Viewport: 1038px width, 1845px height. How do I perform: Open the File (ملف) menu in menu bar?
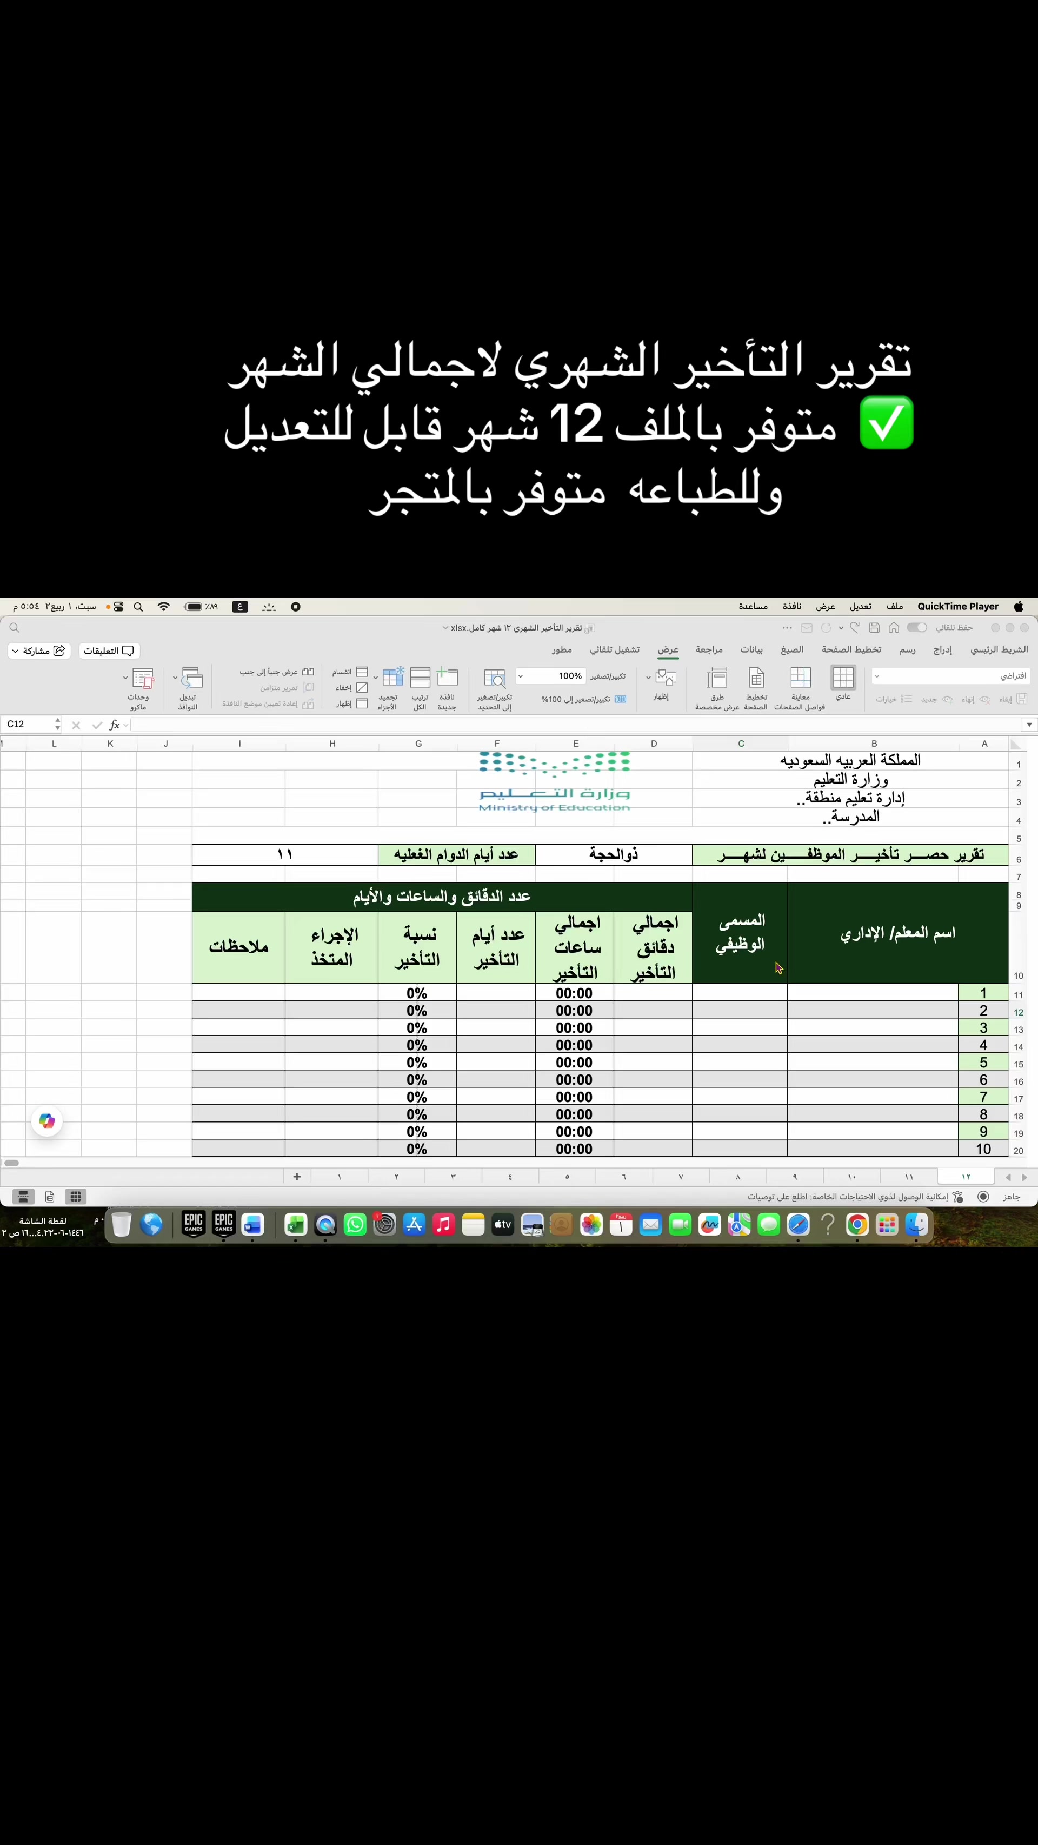coord(895,607)
